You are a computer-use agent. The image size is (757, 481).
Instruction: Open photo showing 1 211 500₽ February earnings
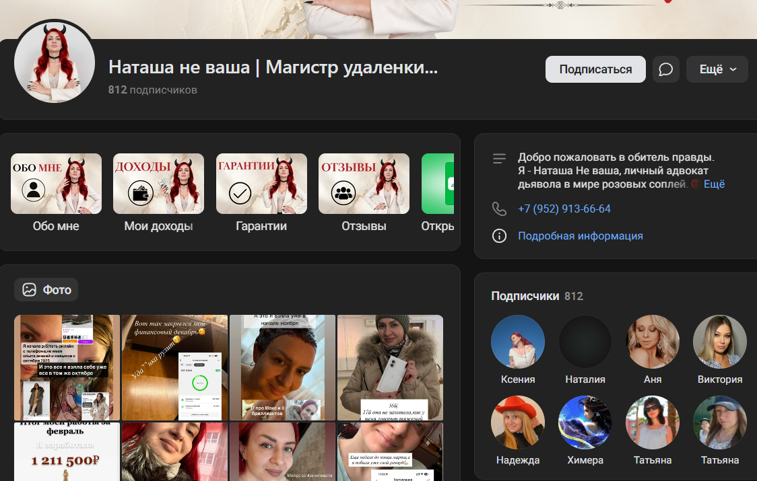[x=67, y=451]
